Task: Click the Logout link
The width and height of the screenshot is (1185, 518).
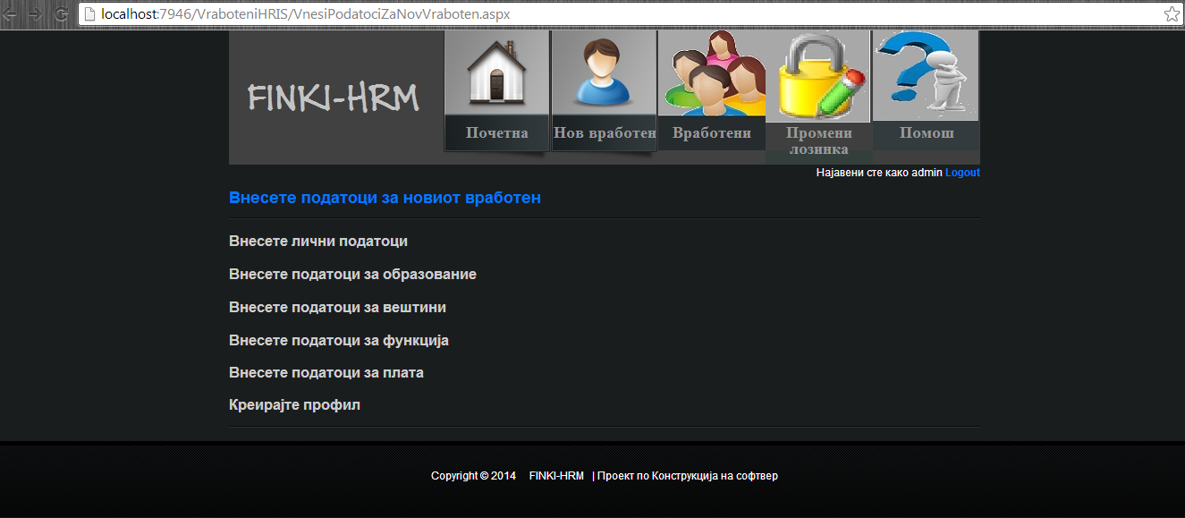Action: [x=962, y=173]
